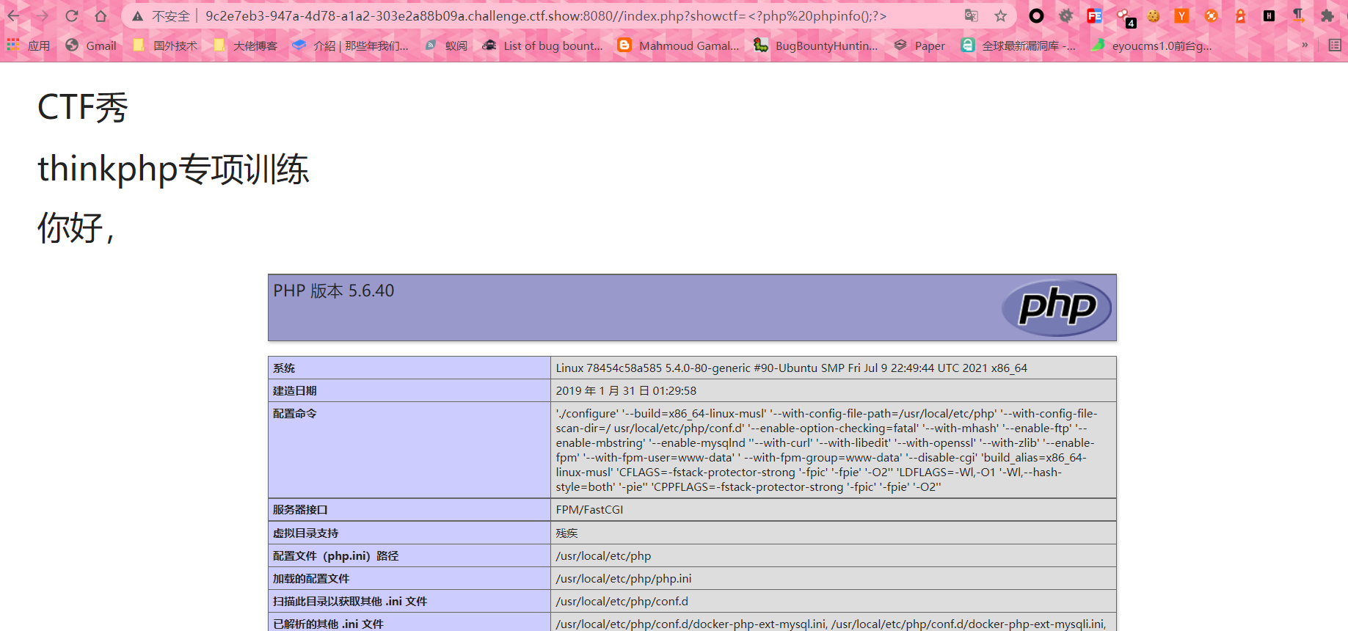Screen dimensions: 1348x631
Task: Click the 加载的配置文件 row label
Action: point(311,579)
